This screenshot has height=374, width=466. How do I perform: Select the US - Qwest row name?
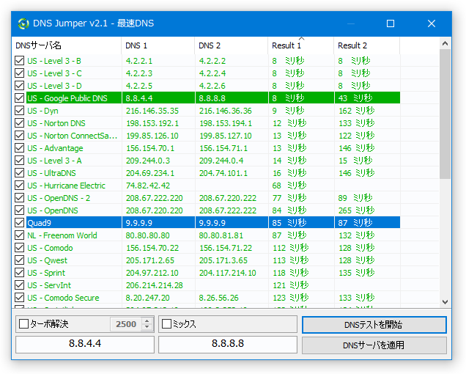(x=48, y=260)
